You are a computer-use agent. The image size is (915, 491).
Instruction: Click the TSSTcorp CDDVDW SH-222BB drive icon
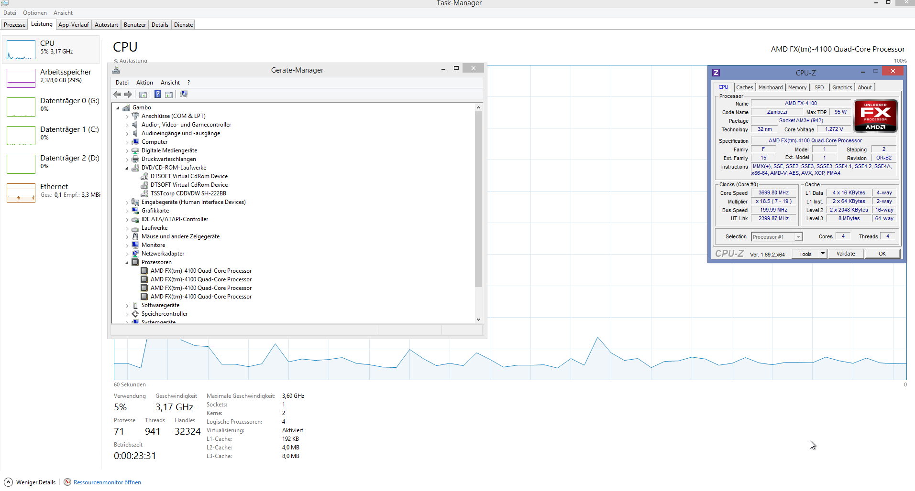(x=144, y=193)
